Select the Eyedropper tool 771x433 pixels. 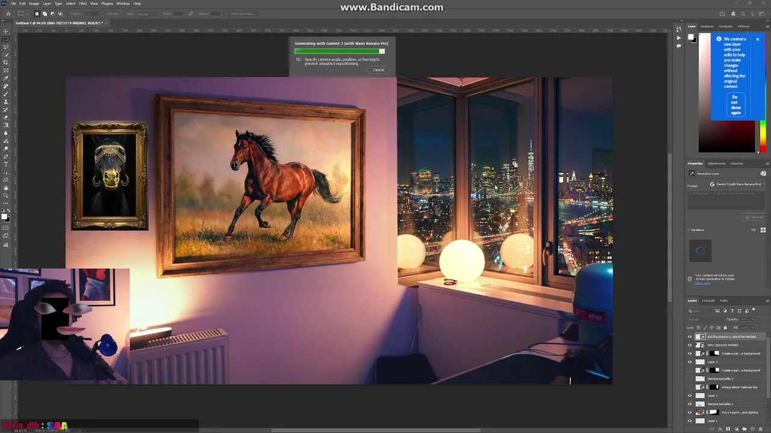(6, 78)
